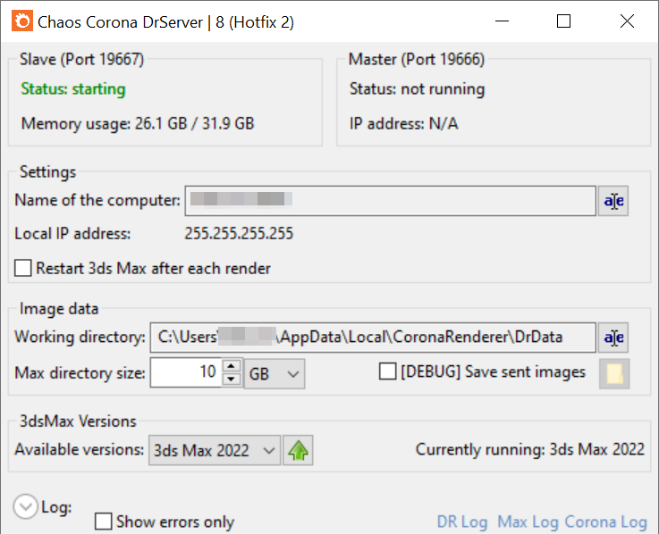This screenshot has width=659, height=534.
Task: Decrease max directory size with down arrow
Action: 232,380
